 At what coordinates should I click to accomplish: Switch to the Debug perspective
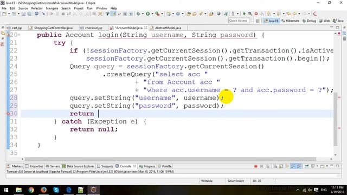(309, 21)
